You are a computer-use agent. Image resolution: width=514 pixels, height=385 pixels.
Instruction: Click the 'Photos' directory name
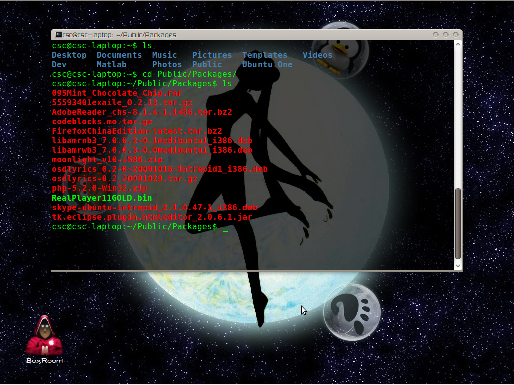[167, 65]
